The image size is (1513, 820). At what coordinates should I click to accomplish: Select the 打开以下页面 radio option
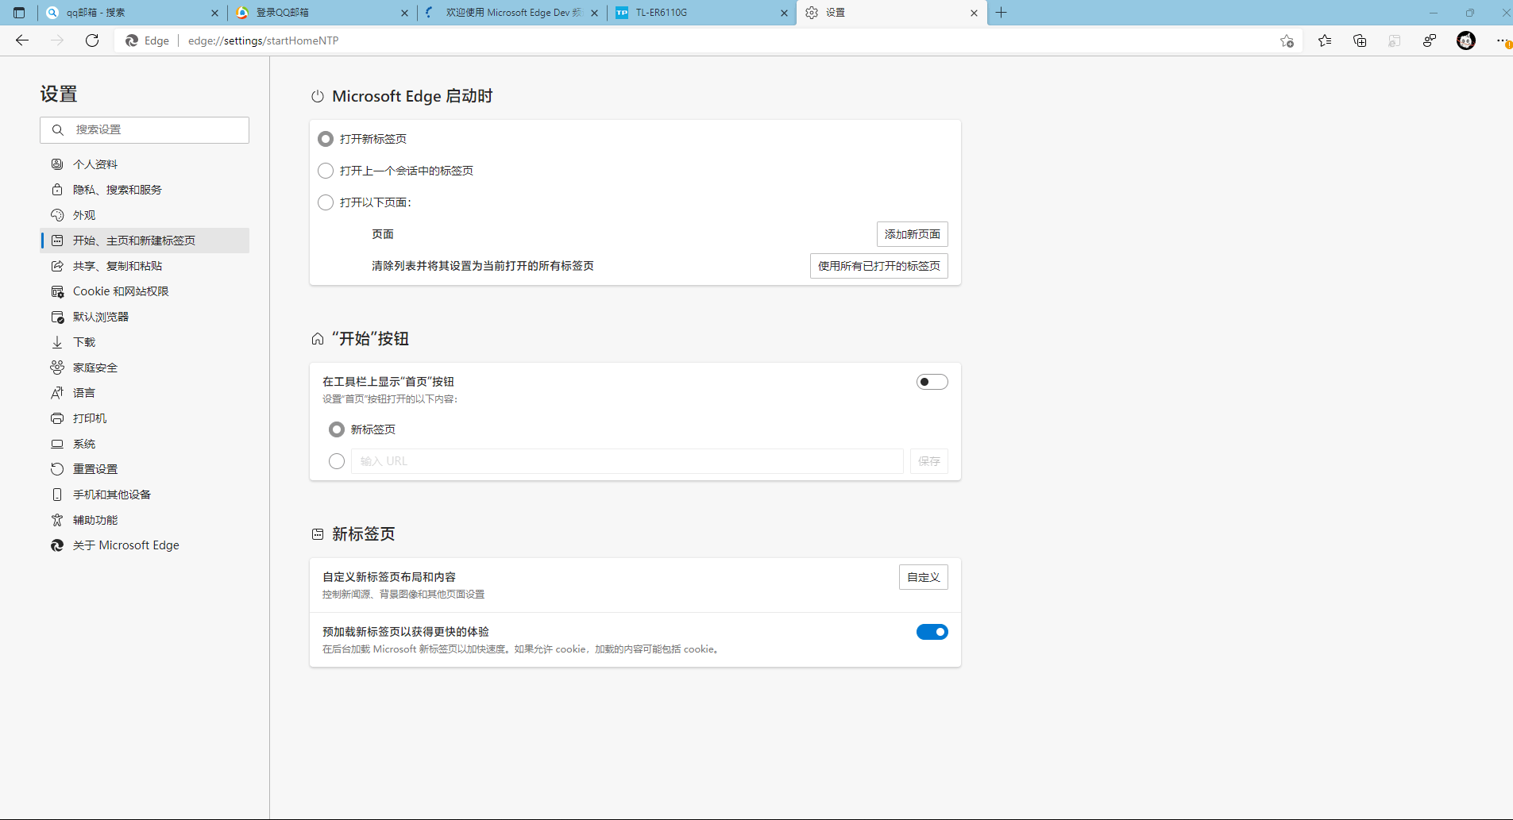(326, 202)
